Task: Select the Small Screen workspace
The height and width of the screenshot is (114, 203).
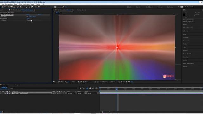Action: pyautogui.click(x=149, y=7)
